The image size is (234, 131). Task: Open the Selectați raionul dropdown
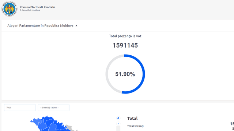pyautogui.click(x=54, y=108)
